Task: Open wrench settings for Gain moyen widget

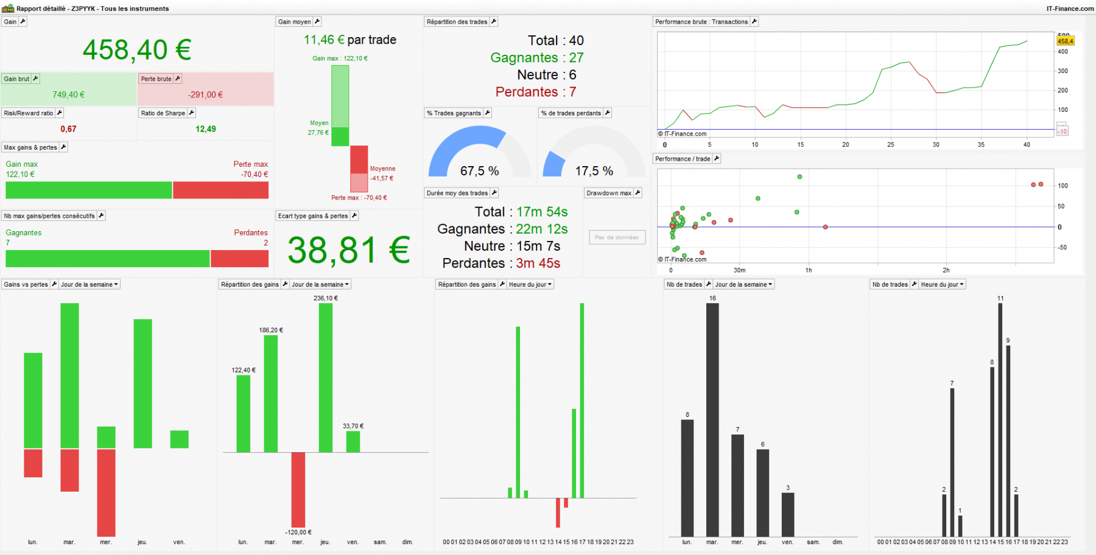Action: coord(317,21)
